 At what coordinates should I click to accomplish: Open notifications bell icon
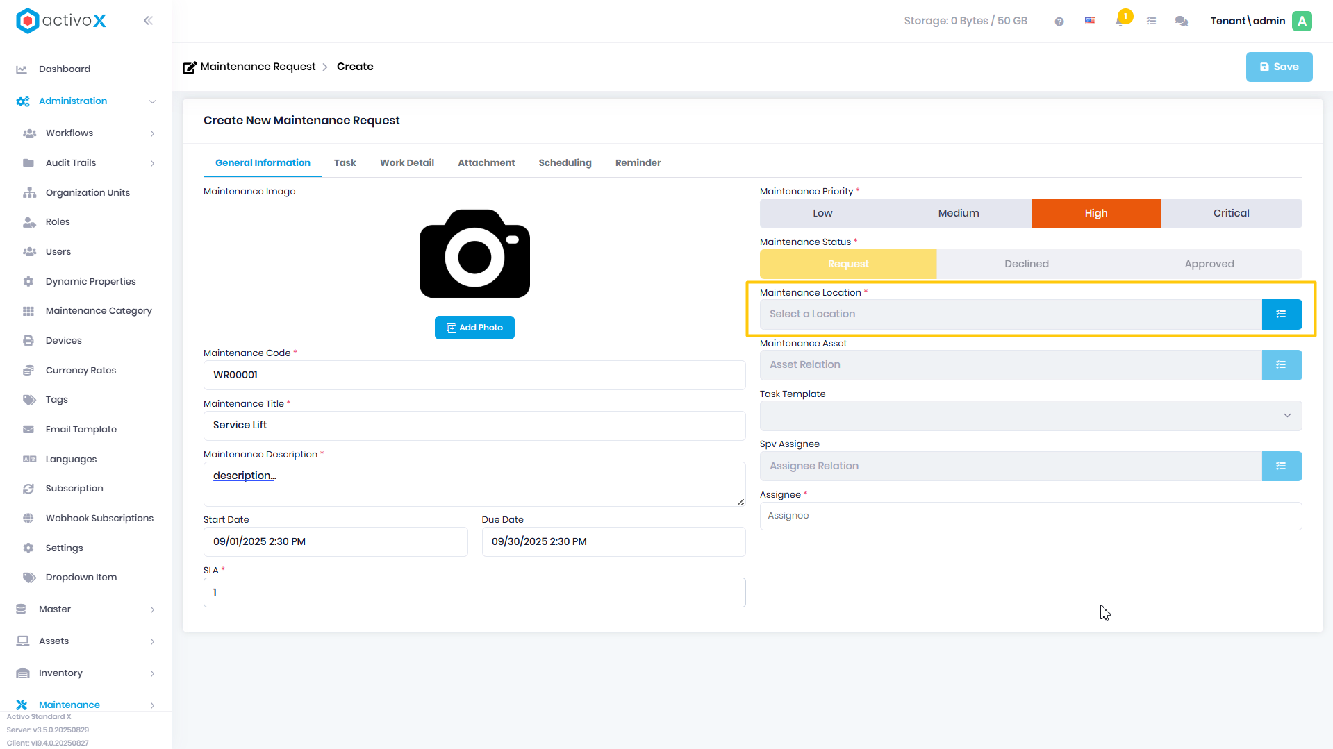coord(1120,21)
